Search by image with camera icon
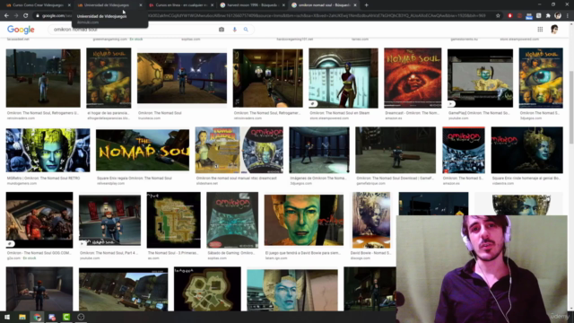Image resolution: width=574 pixels, height=323 pixels. (x=222, y=30)
